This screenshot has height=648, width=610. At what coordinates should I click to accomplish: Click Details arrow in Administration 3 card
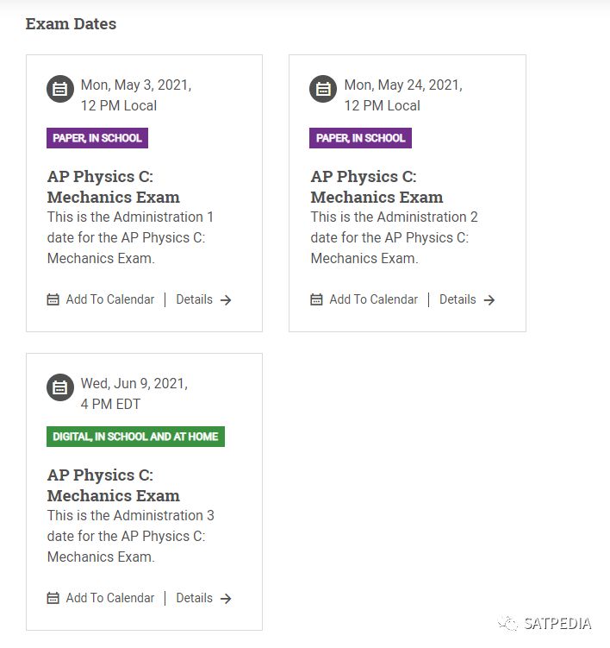tap(226, 599)
